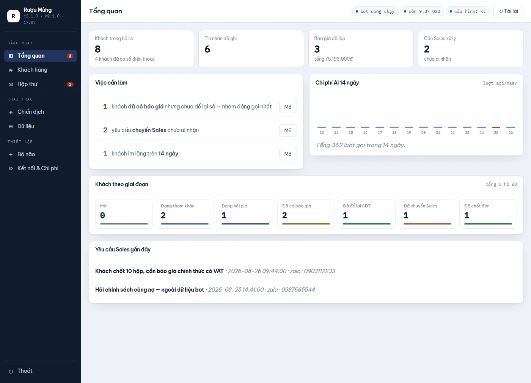531x383 pixels.
Task: Click the Kết nối & Chi phí gear icon
Action: tap(11, 168)
